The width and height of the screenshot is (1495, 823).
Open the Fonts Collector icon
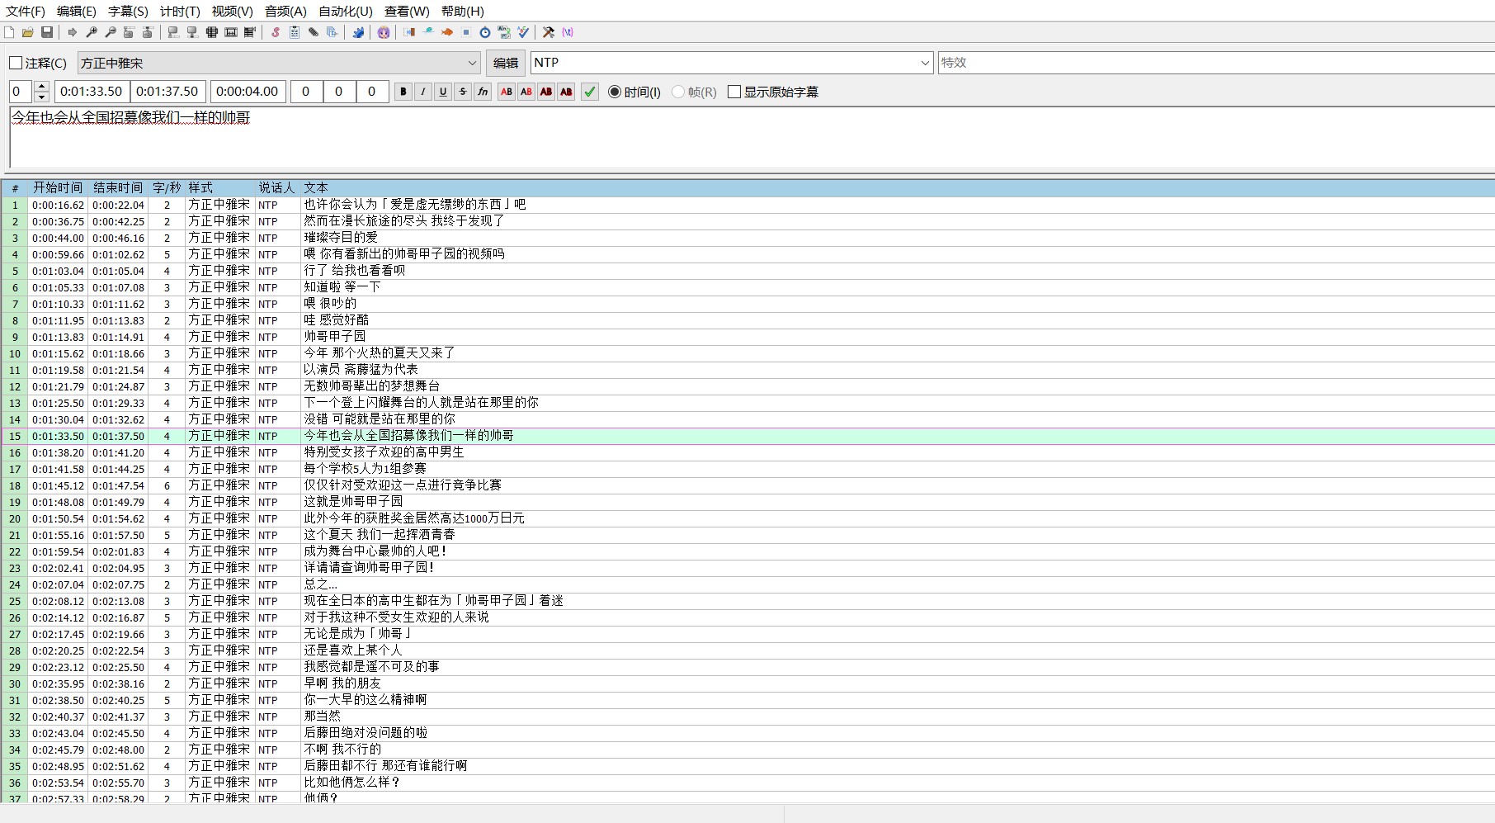[332, 32]
